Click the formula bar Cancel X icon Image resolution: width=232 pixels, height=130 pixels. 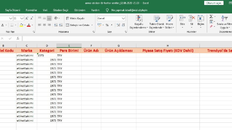[2, 38]
